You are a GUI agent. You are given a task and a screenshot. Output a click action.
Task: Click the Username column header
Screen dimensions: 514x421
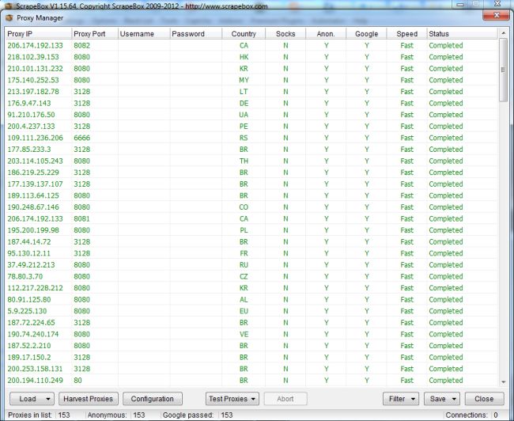click(x=144, y=34)
